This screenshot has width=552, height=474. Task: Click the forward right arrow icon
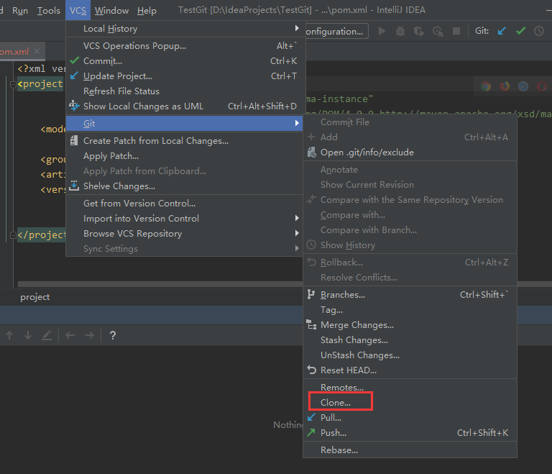89,335
